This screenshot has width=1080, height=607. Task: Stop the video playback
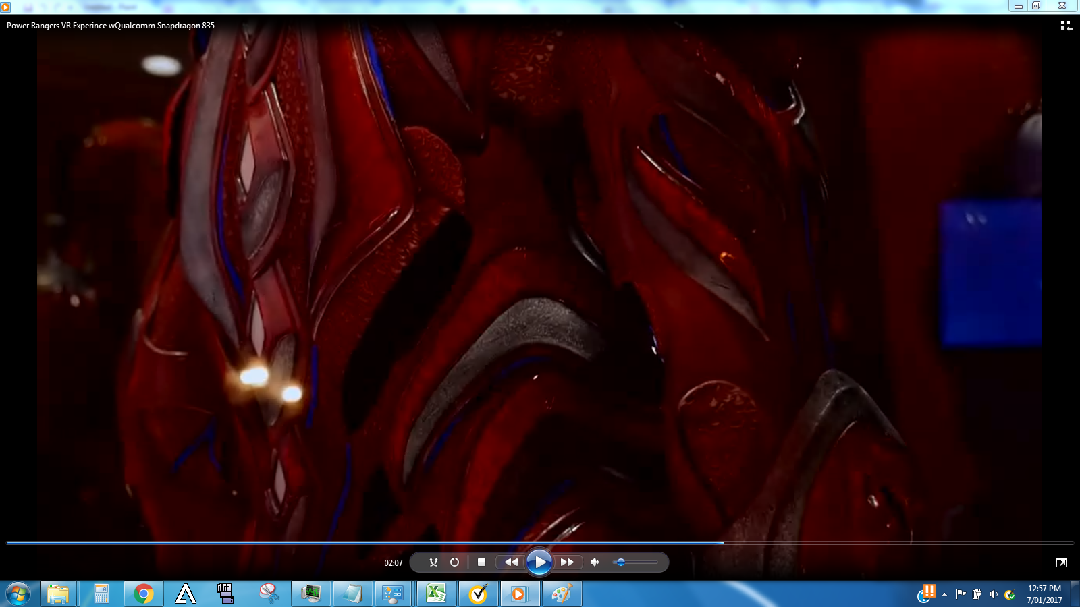481,562
